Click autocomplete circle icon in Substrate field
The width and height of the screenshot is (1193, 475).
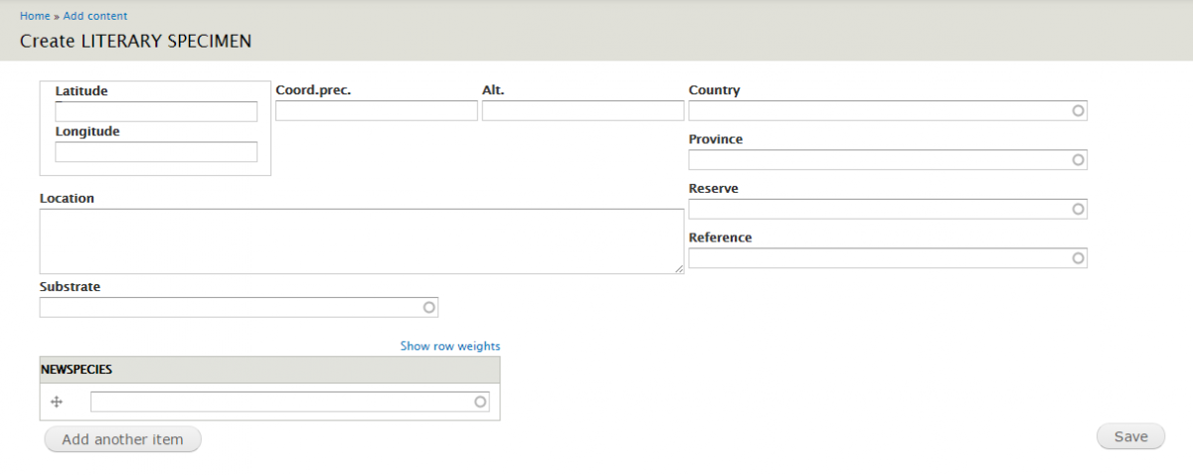[x=429, y=308]
